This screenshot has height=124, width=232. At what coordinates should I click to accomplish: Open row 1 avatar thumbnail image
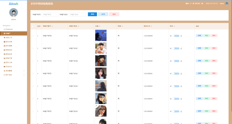[x=101, y=35]
